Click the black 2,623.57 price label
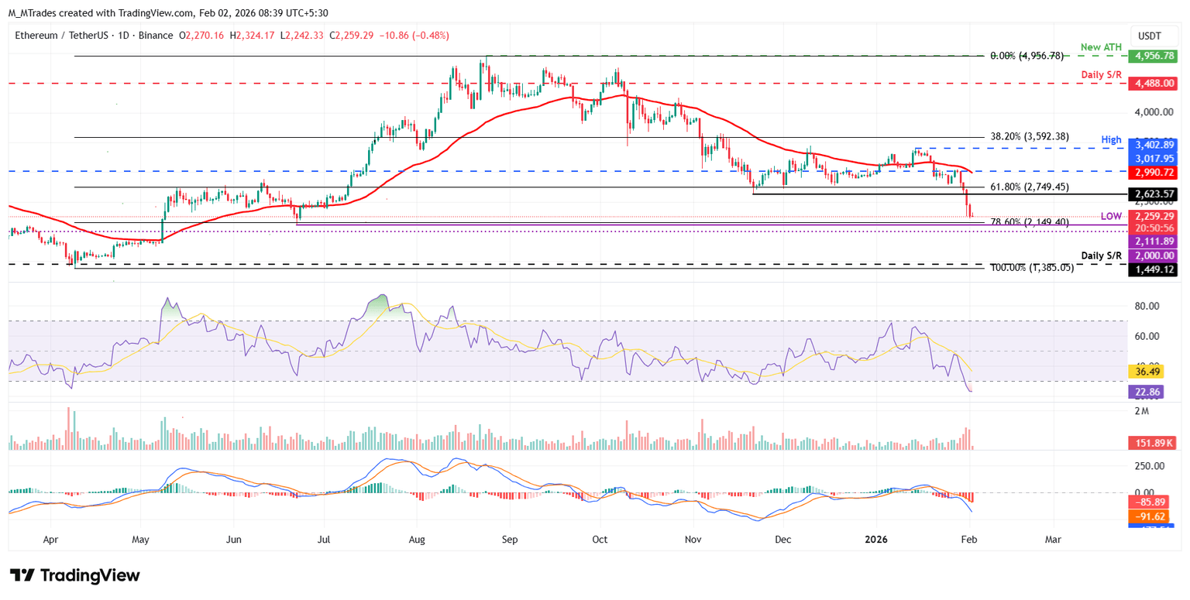The width and height of the screenshot is (1190, 600). [x=1152, y=194]
